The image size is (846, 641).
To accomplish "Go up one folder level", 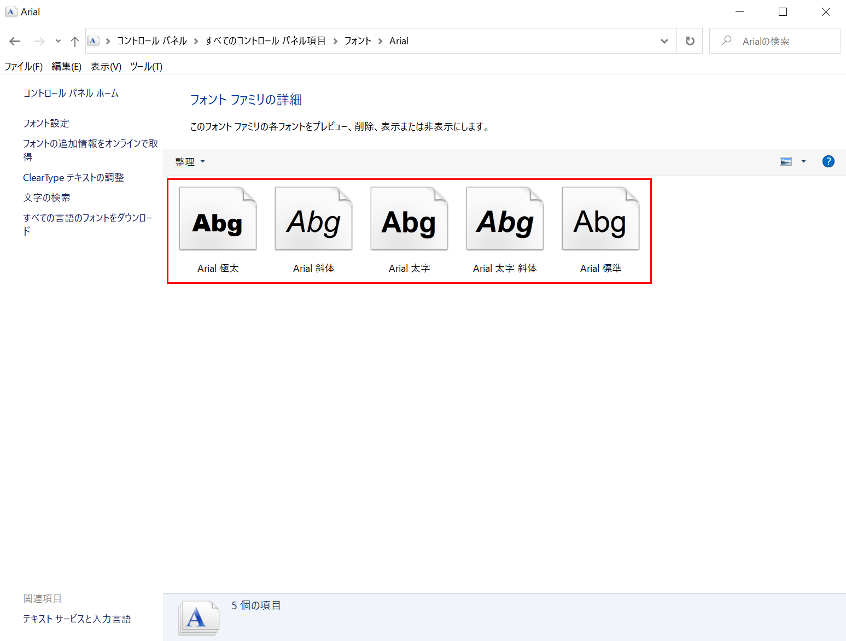I will [x=75, y=41].
